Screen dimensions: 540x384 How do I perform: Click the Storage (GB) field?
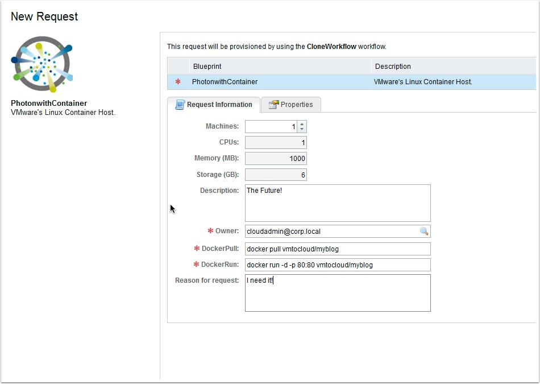(x=276, y=175)
